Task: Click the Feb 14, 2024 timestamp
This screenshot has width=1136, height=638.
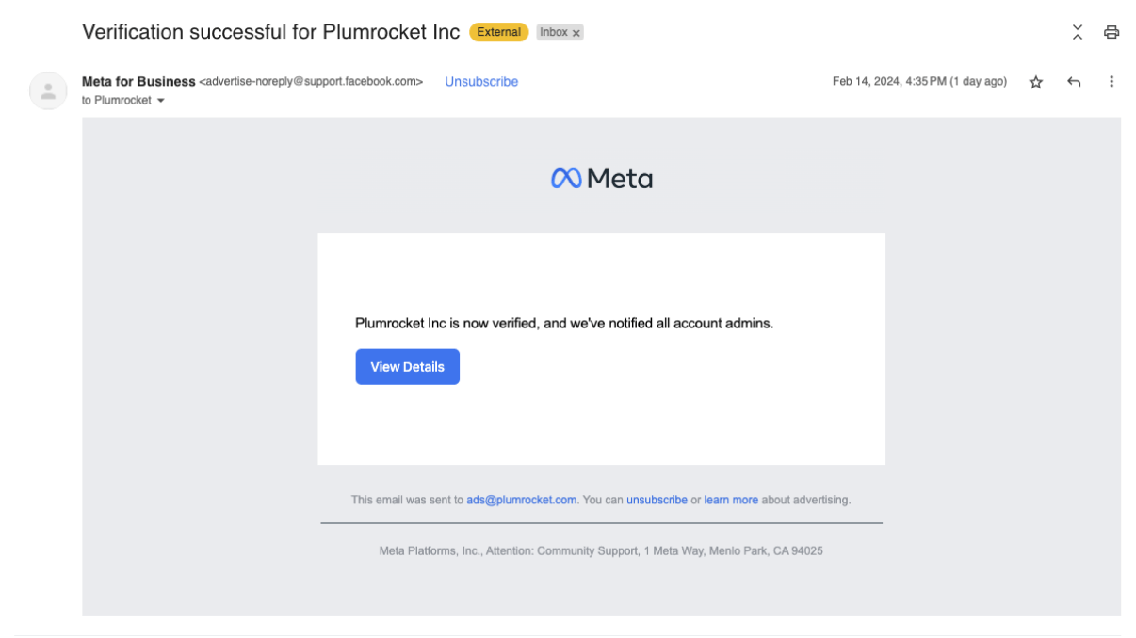Action: pyautogui.click(x=919, y=82)
